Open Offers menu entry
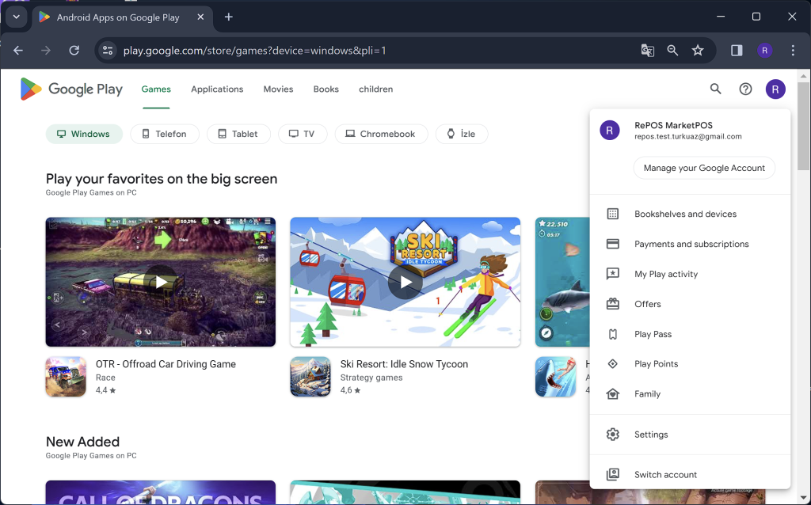The width and height of the screenshot is (811, 505). coord(690,304)
